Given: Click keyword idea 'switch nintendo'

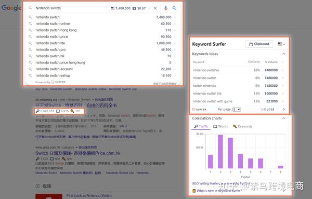Looking at the screenshot, I should pos(204,86).
